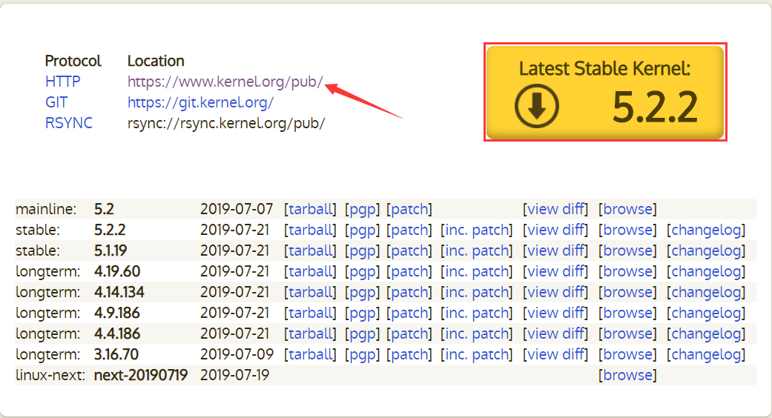Open patch for longterm 3.16.70
Viewport: 772px width, 418px height.
pyautogui.click(x=409, y=354)
